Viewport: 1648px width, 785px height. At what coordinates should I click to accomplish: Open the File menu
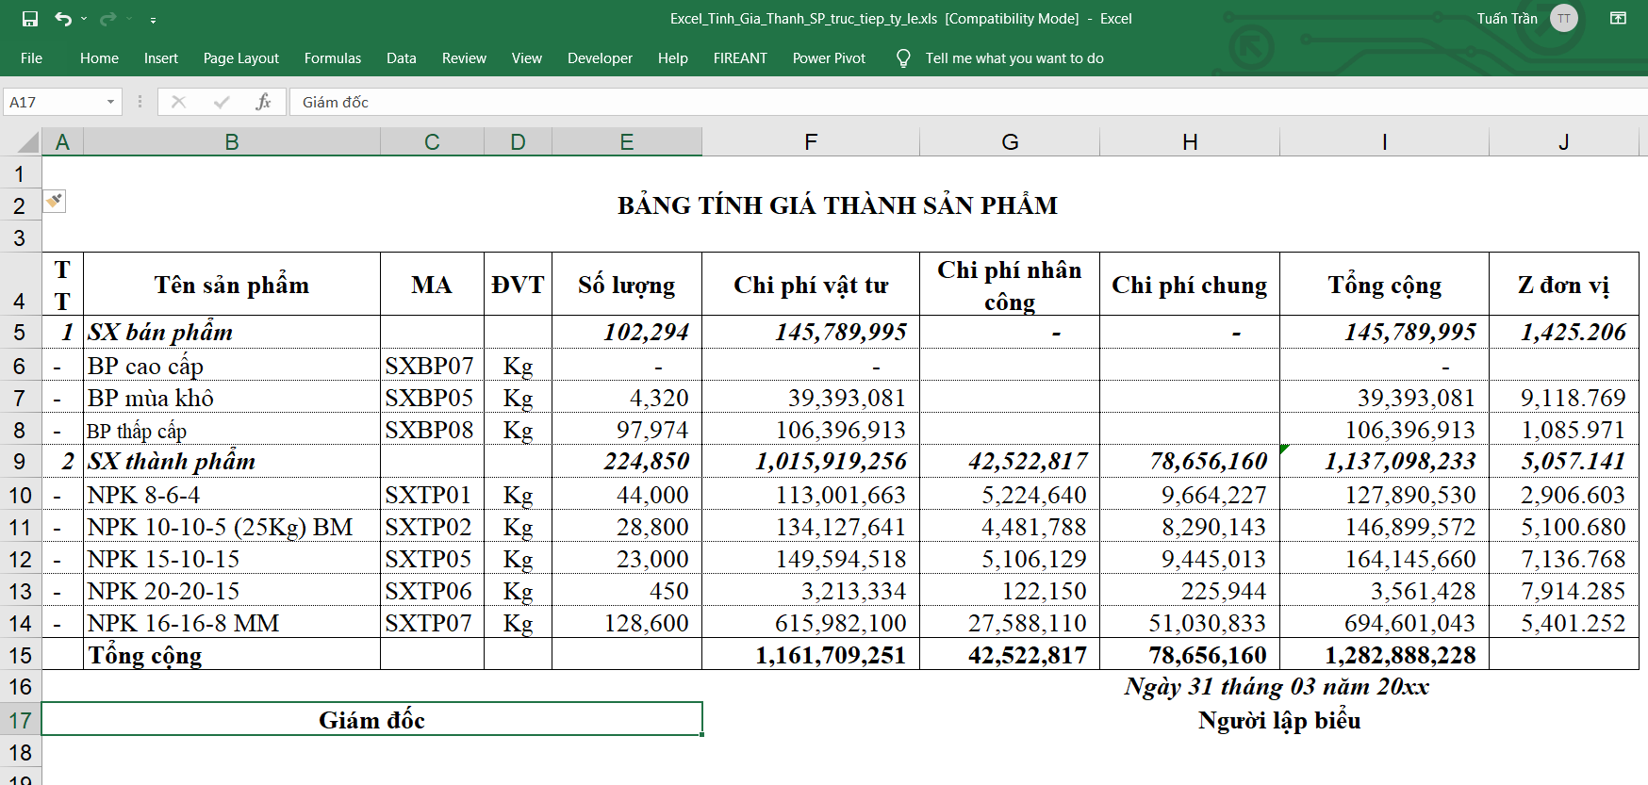[x=31, y=58]
